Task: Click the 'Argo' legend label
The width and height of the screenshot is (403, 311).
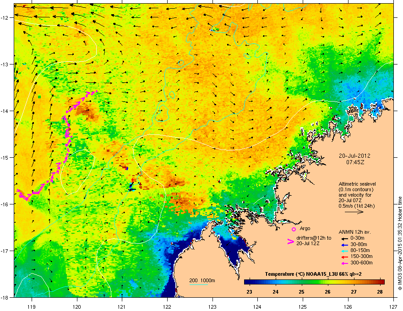Action: click(x=305, y=228)
